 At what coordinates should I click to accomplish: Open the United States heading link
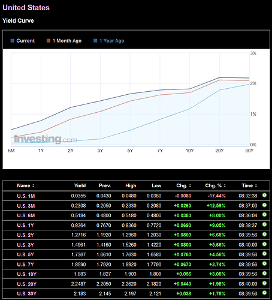pyautogui.click(x=26, y=8)
